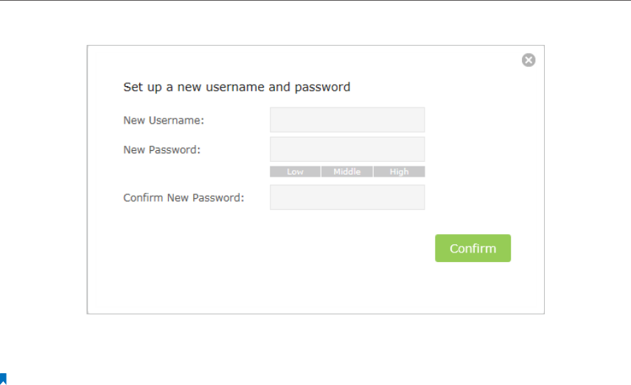Select the word "password" in the heading
Screen dimensions: 631x385
[x=322, y=88]
